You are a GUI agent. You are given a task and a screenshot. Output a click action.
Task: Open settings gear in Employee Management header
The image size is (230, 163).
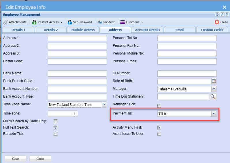pos(217,14)
